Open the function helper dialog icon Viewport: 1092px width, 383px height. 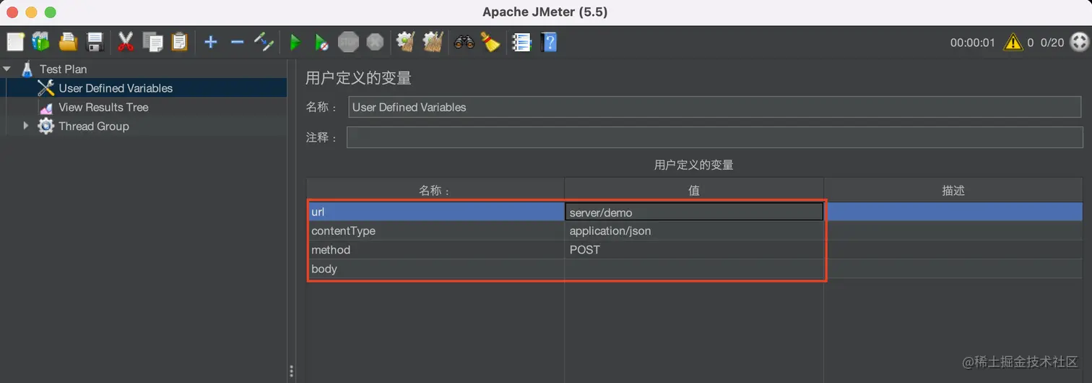coord(521,43)
